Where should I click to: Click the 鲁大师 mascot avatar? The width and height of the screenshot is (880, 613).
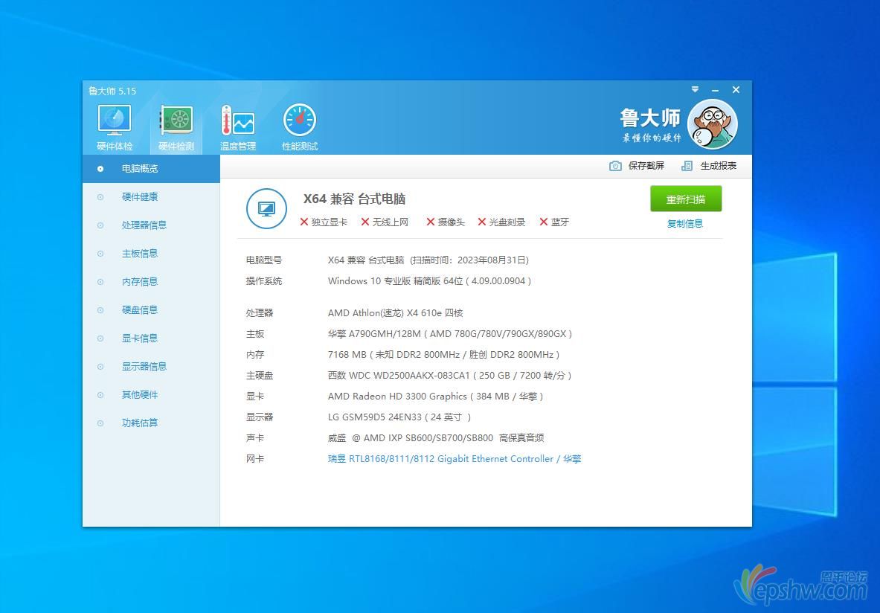[712, 124]
